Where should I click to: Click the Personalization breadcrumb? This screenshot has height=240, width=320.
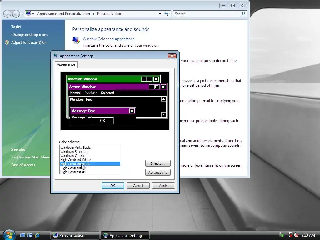point(110,14)
